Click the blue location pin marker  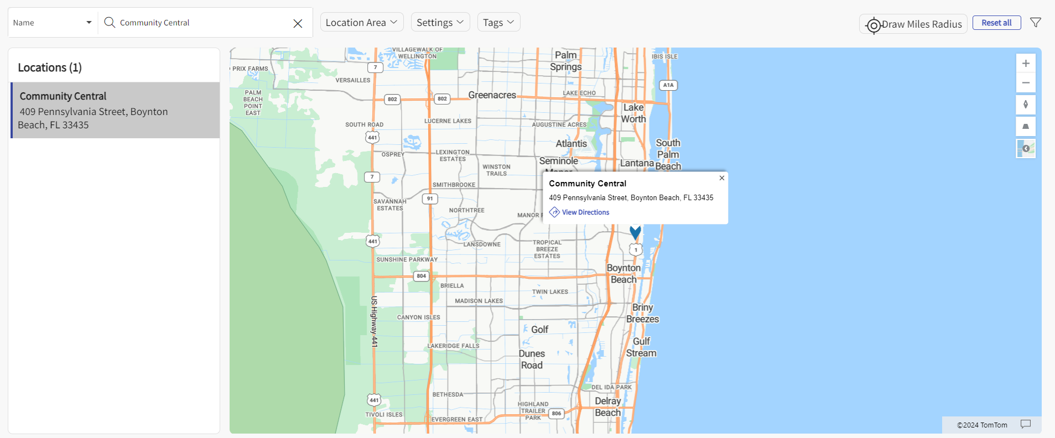pos(635,232)
